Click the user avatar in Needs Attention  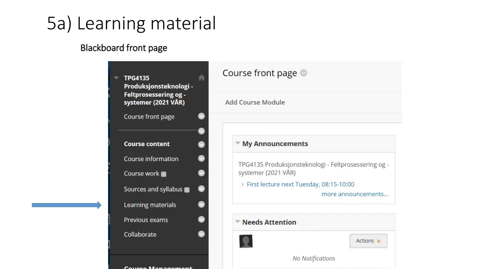(x=246, y=241)
